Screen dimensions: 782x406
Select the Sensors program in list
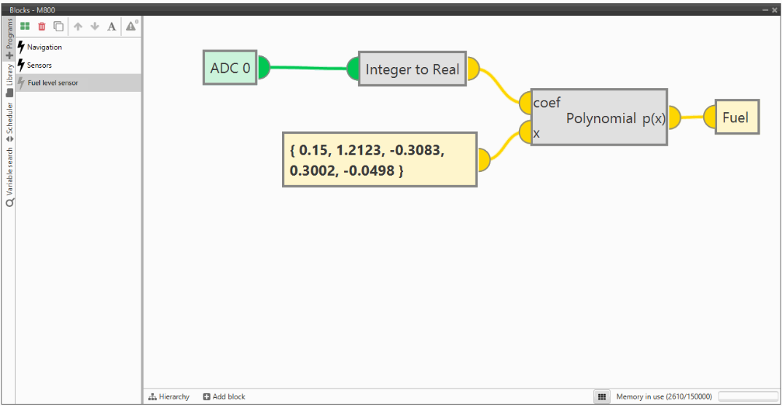(x=39, y=66)
